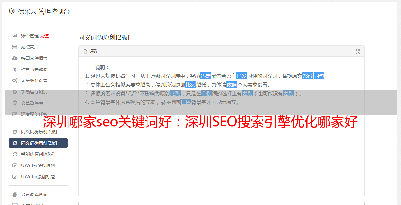The image size is (401, 205).
Task: Open UWriter深度原创 menu item
Action: (38, 165)
